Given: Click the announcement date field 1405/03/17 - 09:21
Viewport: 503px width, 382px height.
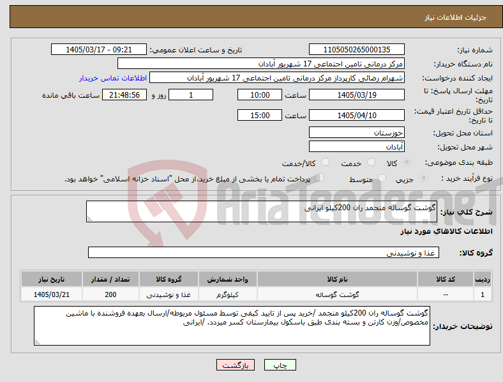Looking at the screenshot, I should [99, 49].
